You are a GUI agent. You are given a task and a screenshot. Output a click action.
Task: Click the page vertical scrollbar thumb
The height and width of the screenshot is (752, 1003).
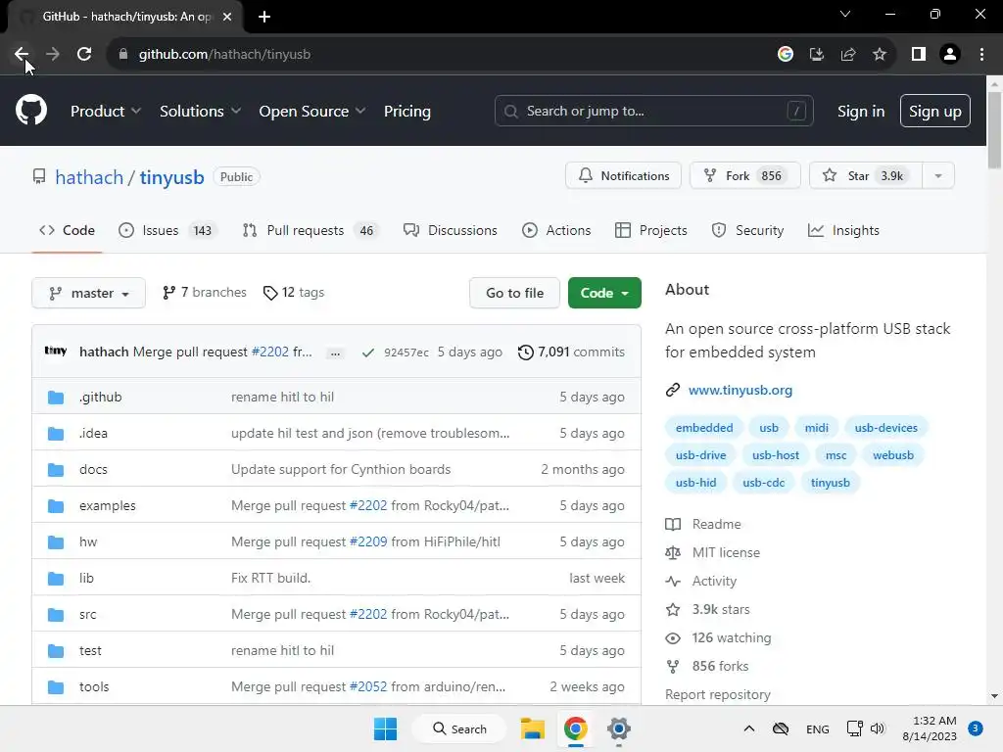(994, 130)
